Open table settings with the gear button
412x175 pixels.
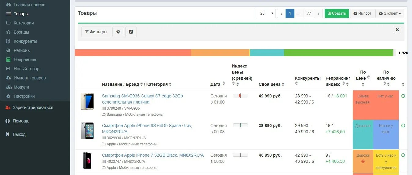[x=118, y=32]
